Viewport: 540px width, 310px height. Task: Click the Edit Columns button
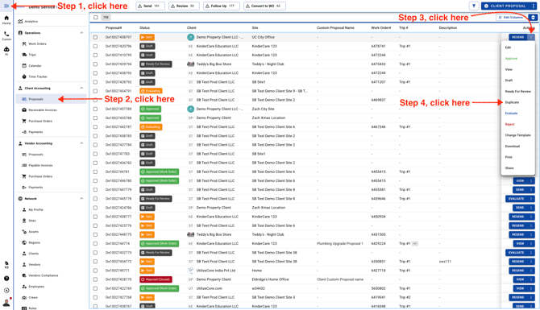tap(511, 17)
